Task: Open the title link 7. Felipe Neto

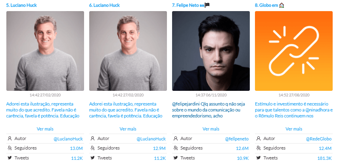Action: pos(186,5)
